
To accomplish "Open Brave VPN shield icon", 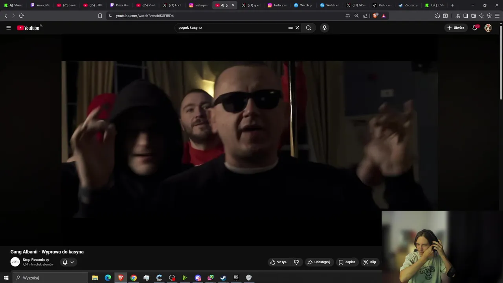I will tap(489, 16).
